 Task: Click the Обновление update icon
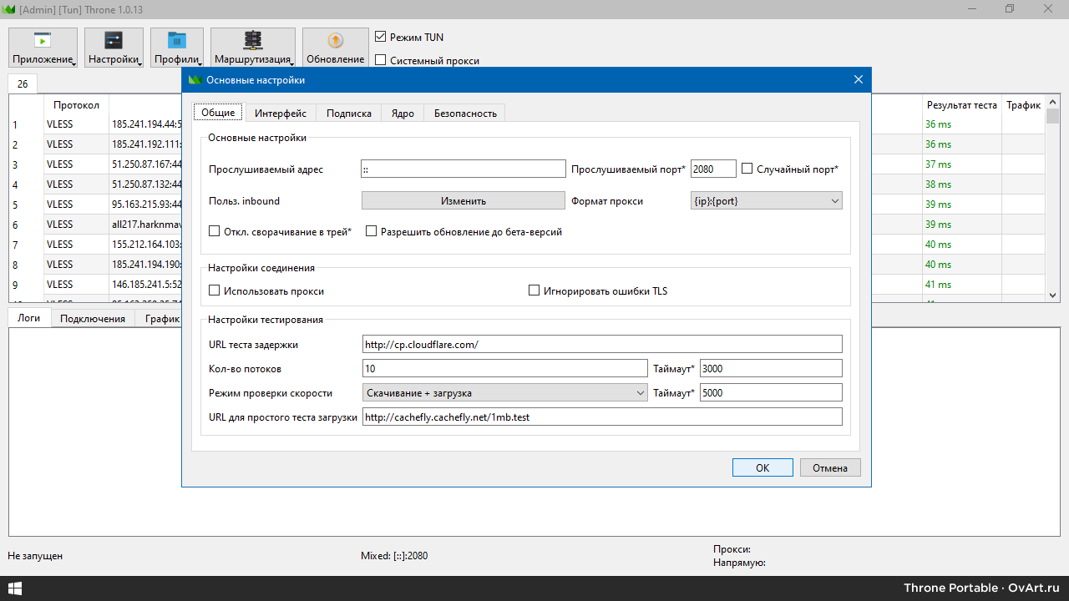(x=335, y=40)
